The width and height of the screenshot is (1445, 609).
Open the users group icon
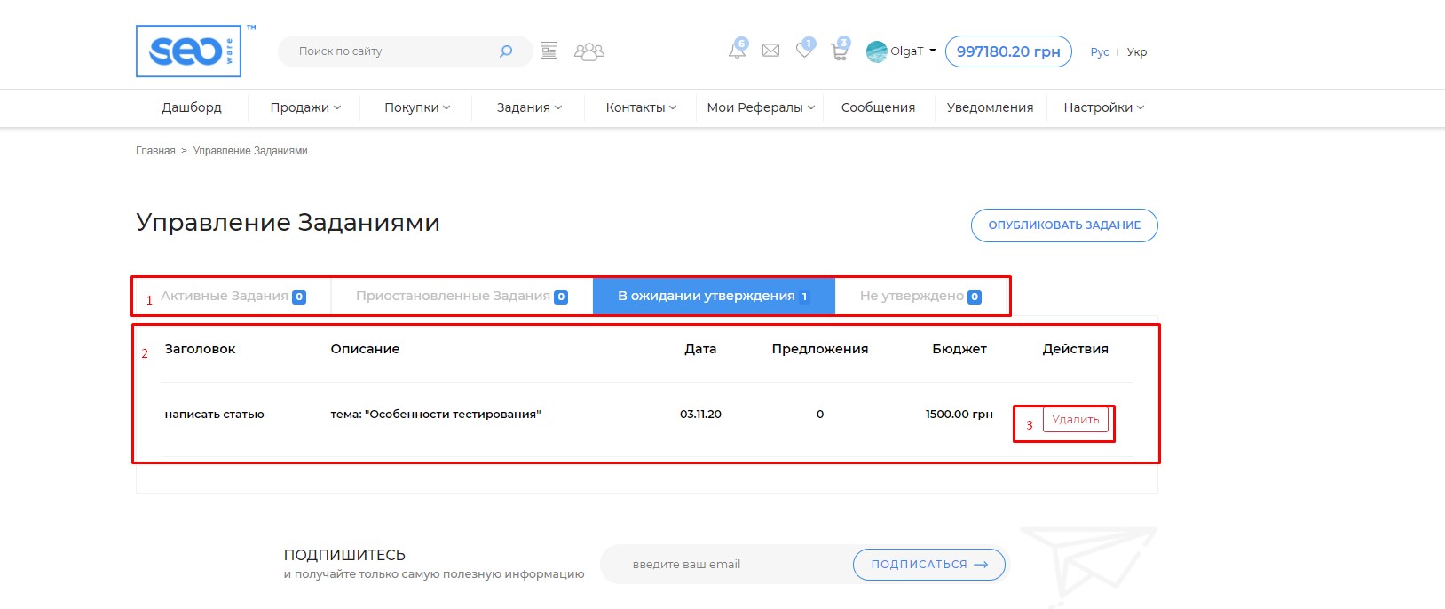(588, 51)
